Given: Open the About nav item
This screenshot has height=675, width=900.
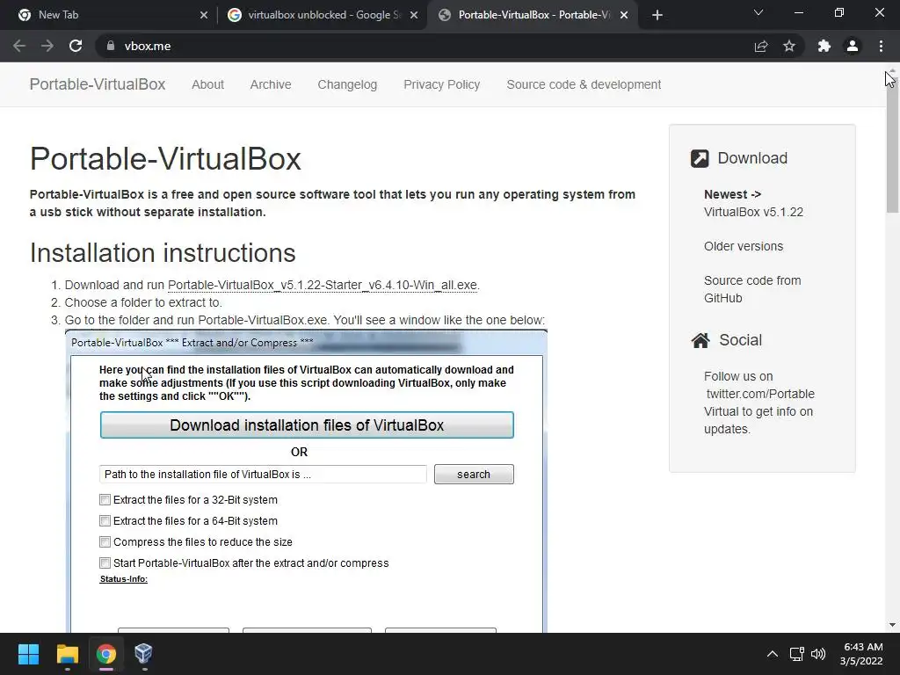Looking at the screenshot, I should click(x=207, y=84).
